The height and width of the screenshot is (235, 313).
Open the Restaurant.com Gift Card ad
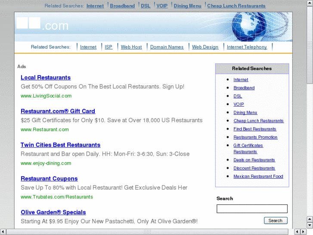58,111
